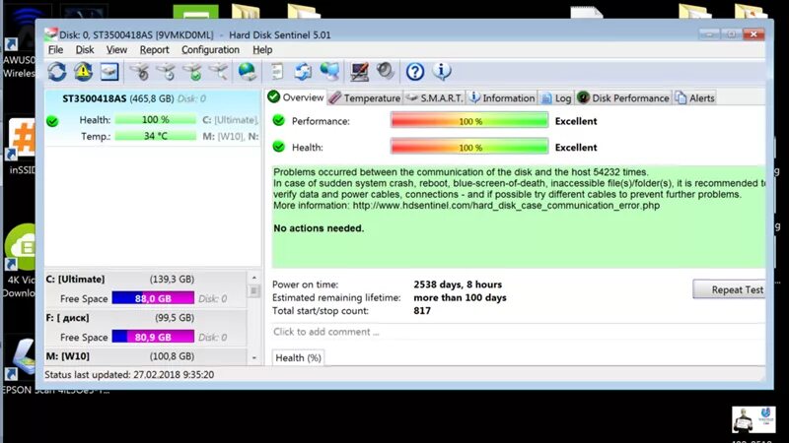The image size is (789, 443).
Task: Click the 'Click to add comment' field
Action: point(519,332)
